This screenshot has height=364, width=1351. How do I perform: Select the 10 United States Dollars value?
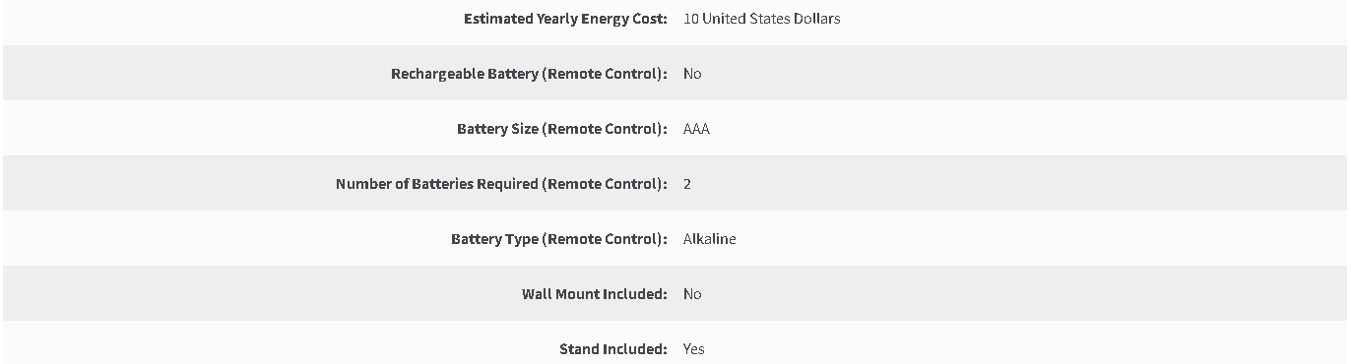coord(761,19)
